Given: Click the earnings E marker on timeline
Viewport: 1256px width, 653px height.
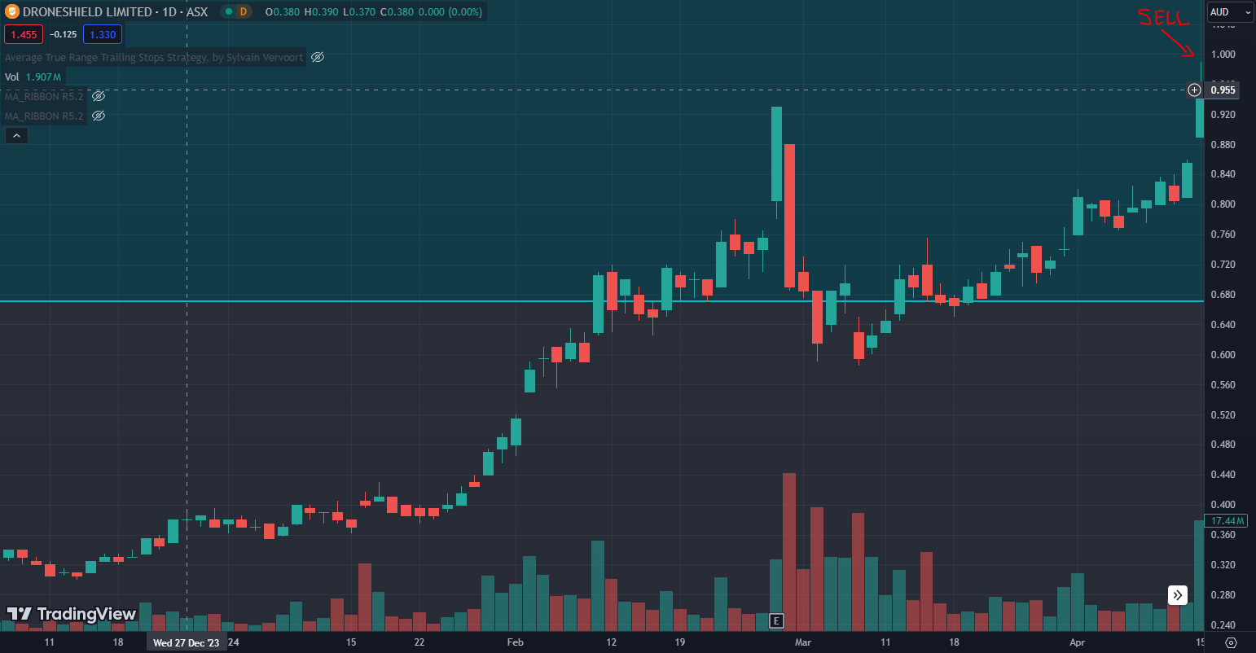Looking at the screenshot, I should [776, 621].
